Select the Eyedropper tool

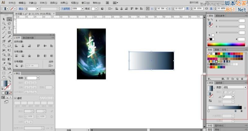point(4,64)
